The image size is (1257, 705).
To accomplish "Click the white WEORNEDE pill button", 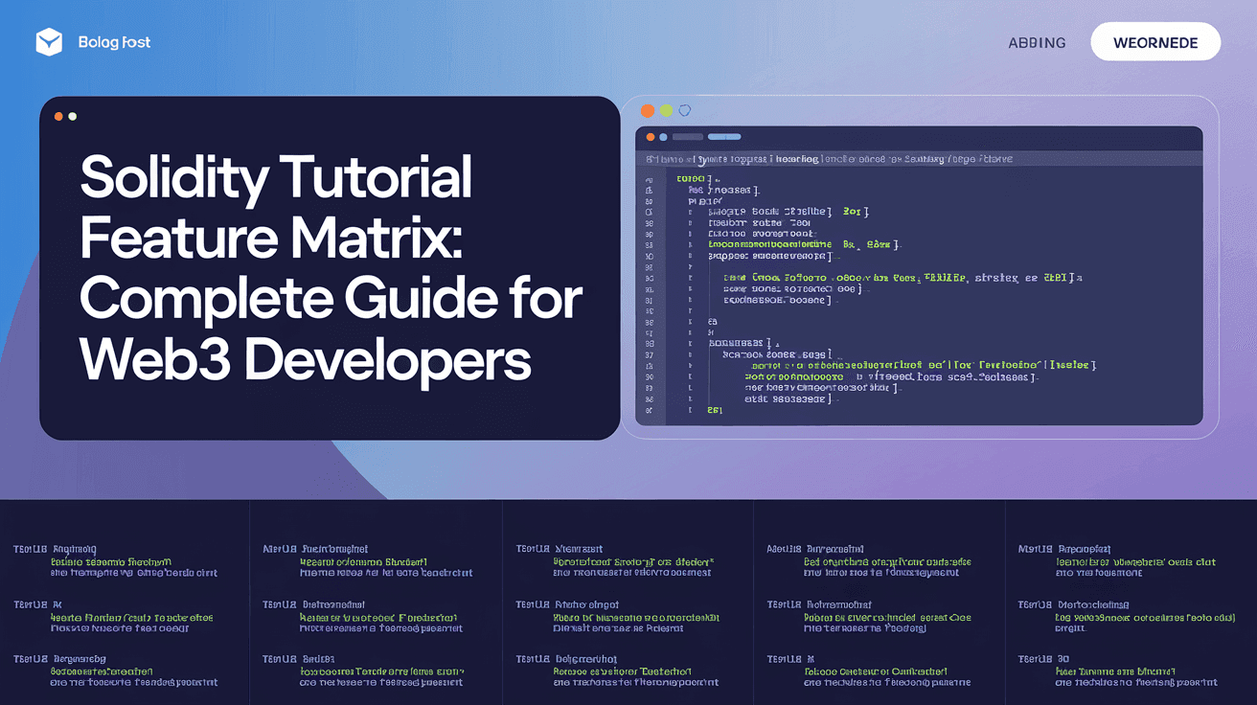I will [x=1155, y=42].
